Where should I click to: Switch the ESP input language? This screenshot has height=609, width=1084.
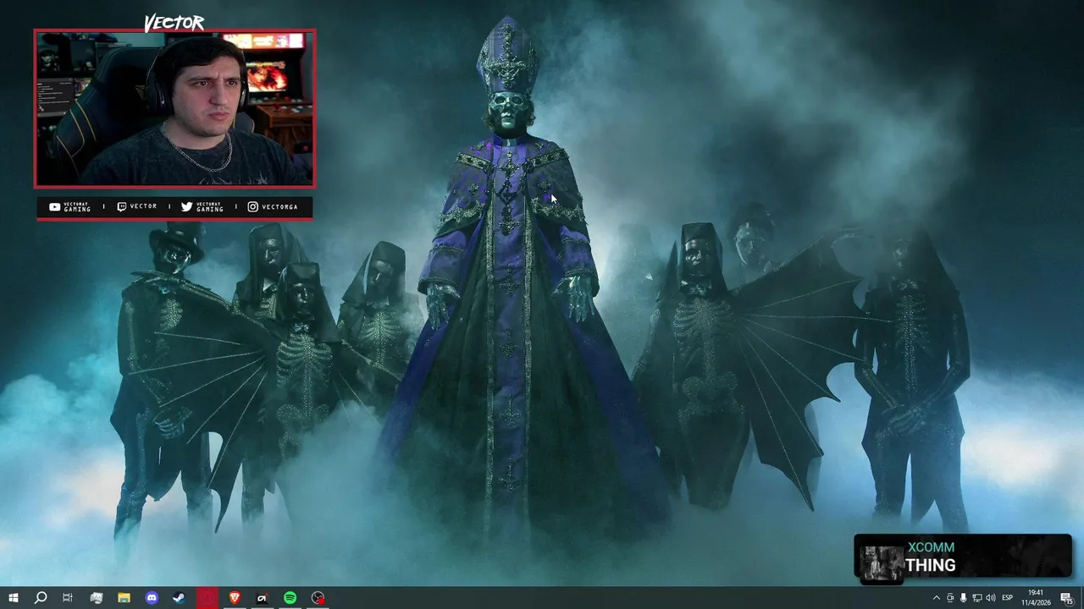[x=1008, y=598]
